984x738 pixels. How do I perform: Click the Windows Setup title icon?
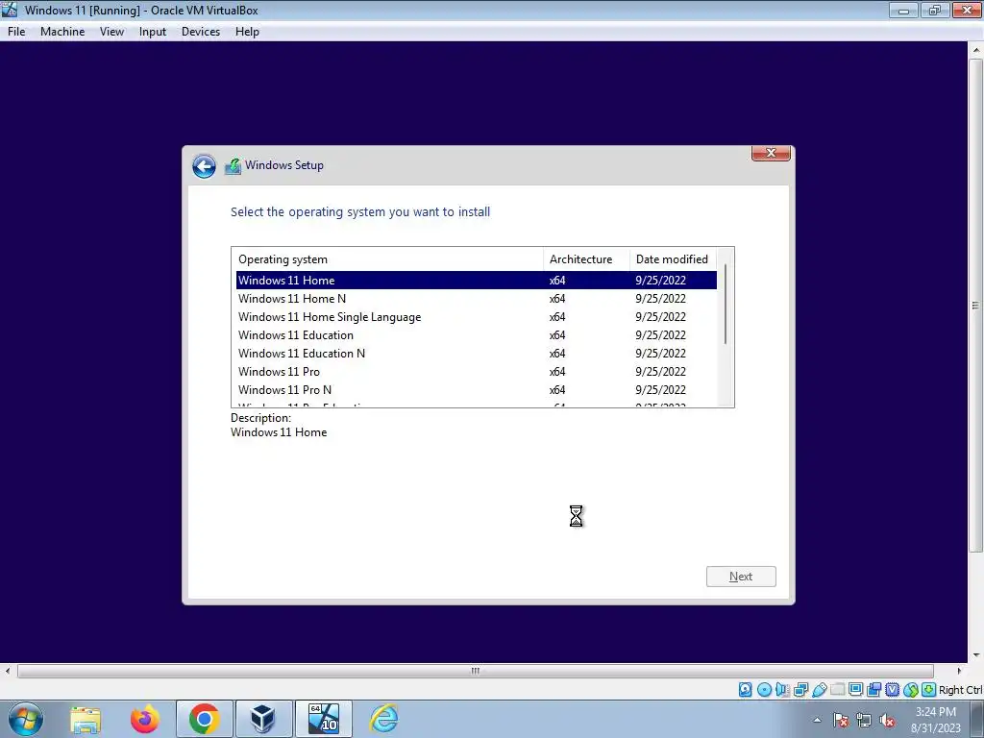(233, 166)
